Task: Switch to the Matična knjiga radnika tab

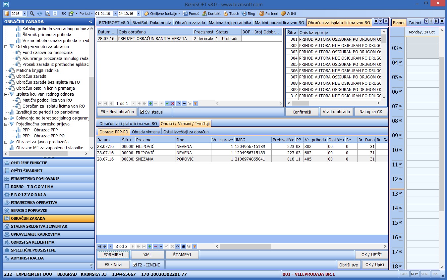Action: [230, 23]
